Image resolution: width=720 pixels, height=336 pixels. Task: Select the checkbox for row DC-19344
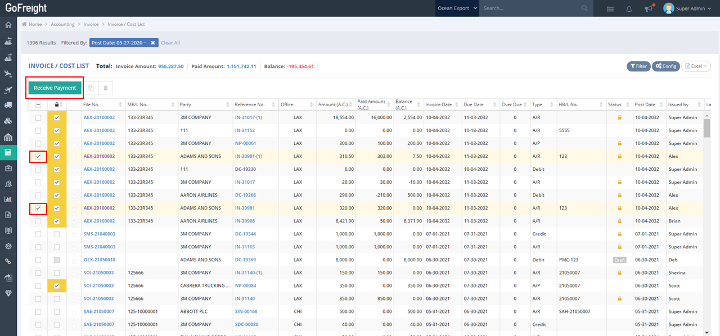pyautogui.click(x=38, y=234)
